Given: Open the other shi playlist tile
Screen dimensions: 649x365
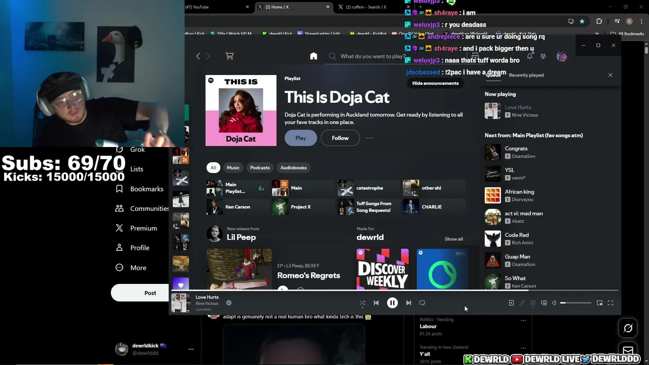Looking at the screenshot, I should 433,188.
